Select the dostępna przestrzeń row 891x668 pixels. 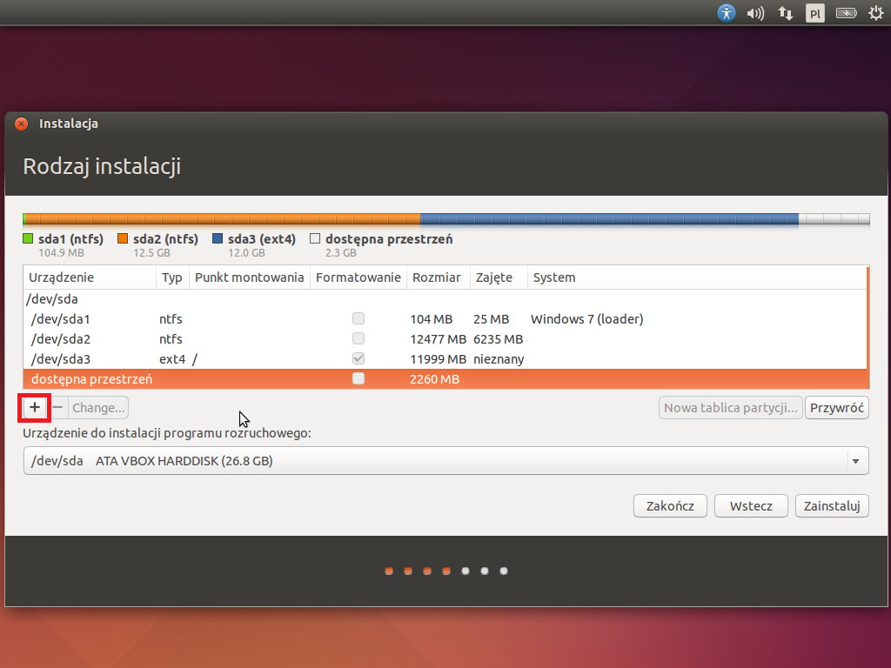tap(445, 379)
